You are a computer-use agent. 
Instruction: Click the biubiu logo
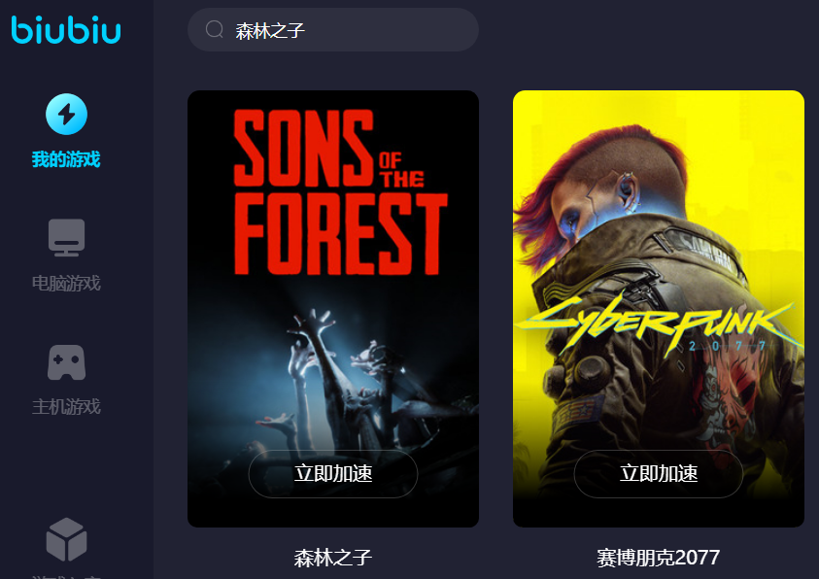[x=66, y=30]
